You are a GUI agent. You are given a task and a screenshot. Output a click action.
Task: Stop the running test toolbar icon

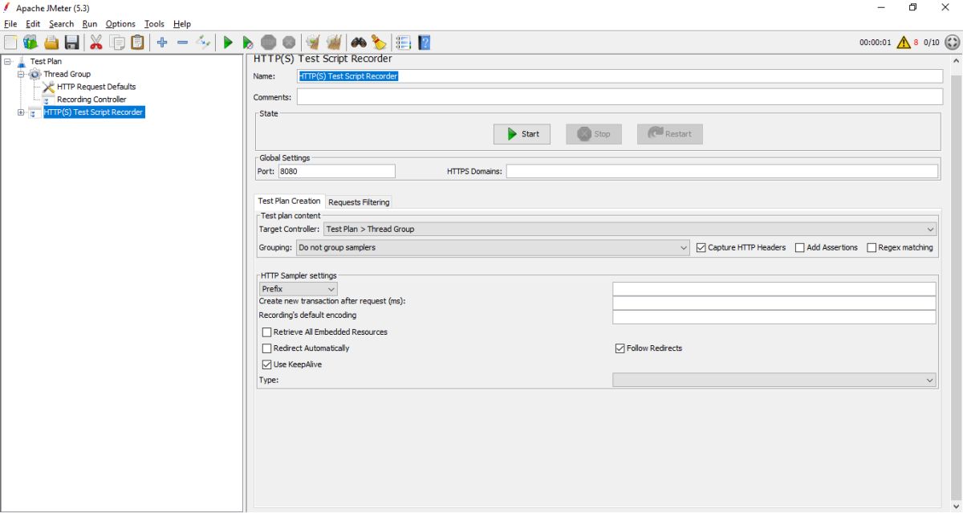[x=269, y=43]
